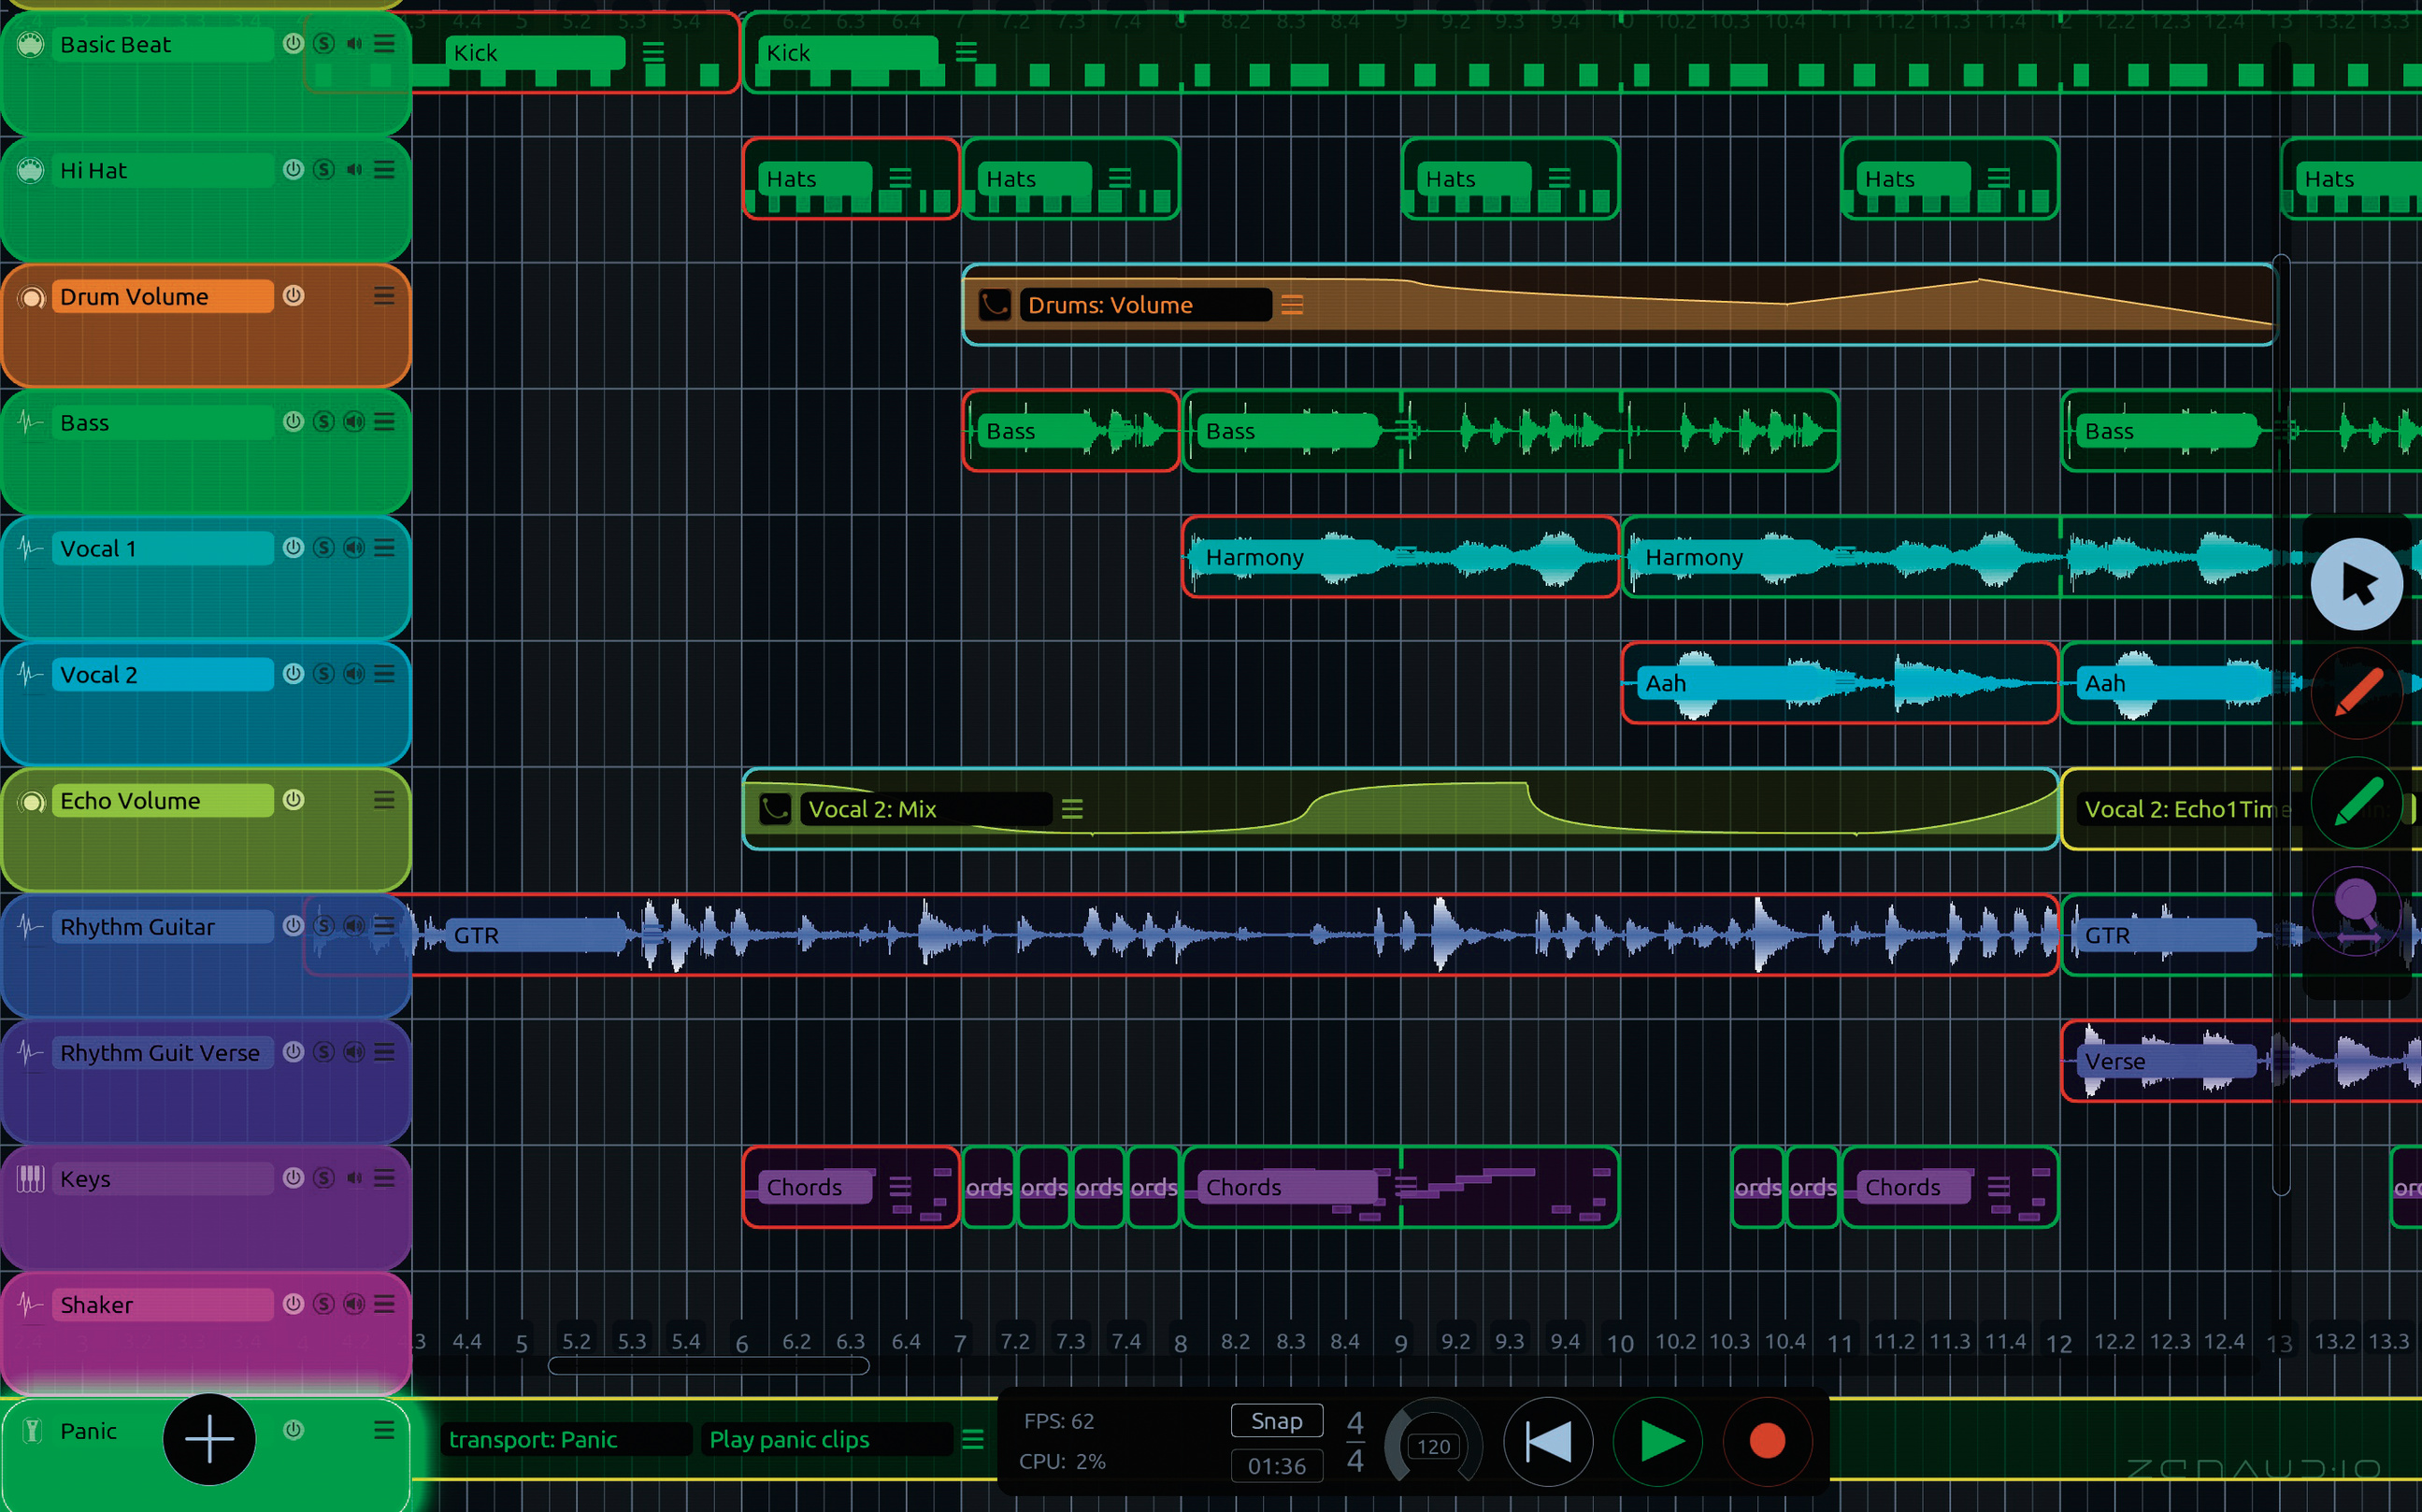This screenshot has width=2422, height=1512.
Task: Click the Drum Volume automation knob icon
Action: 31,297
